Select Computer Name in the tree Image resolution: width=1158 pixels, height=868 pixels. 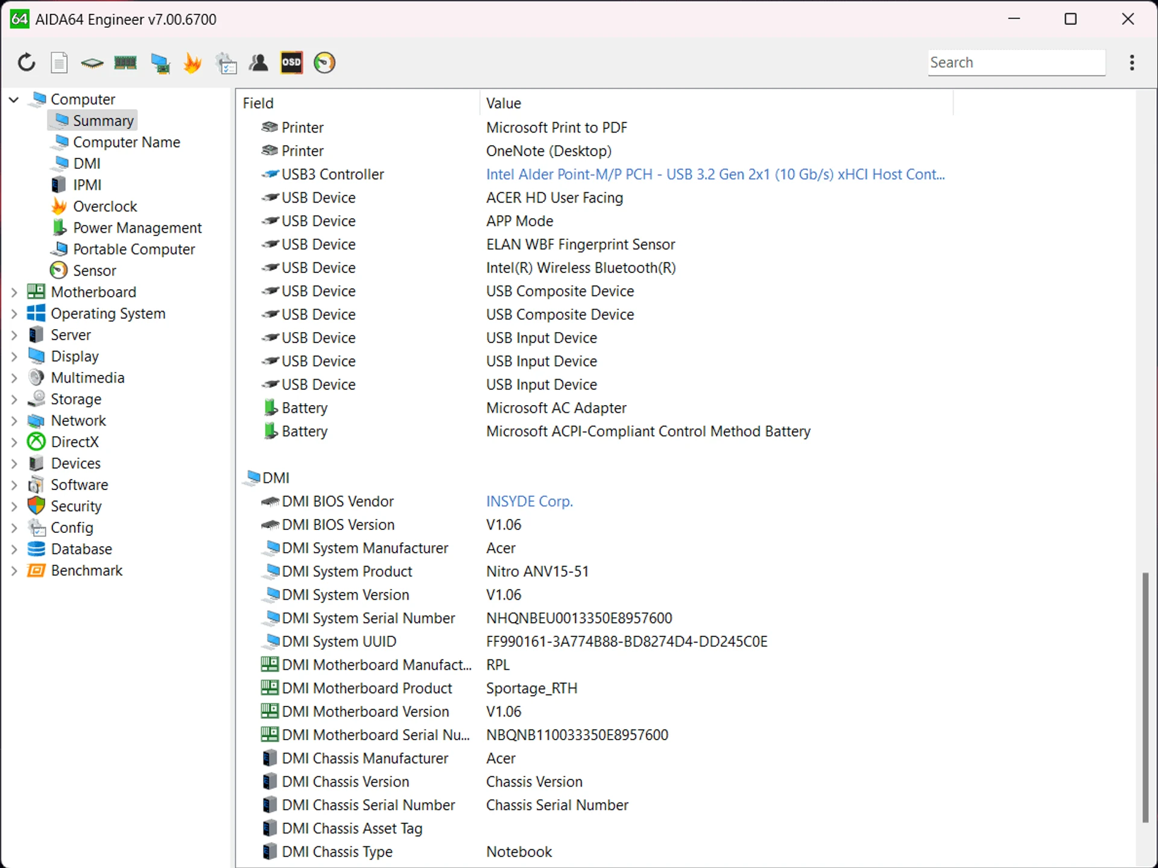(126, 142)
